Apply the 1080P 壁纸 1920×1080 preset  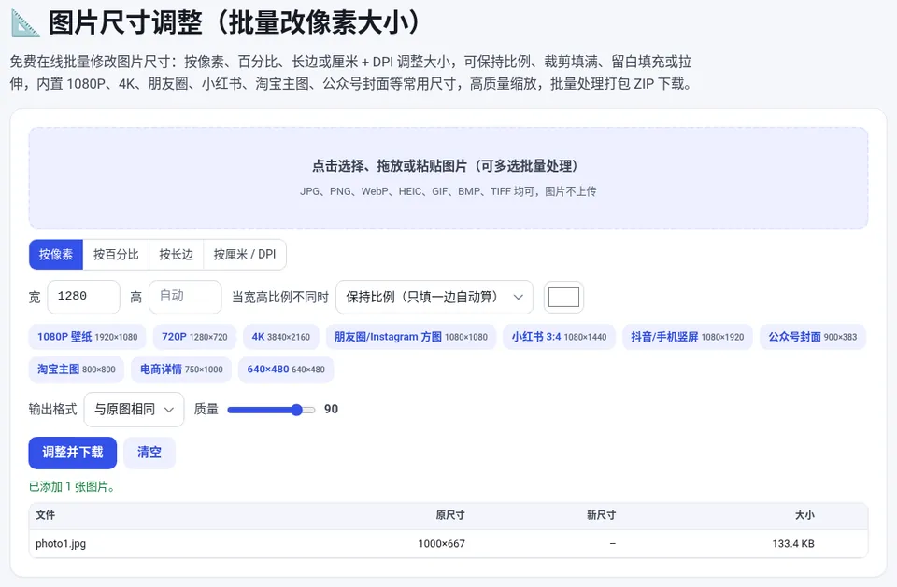pyautogui.click(x=88, y=337)
